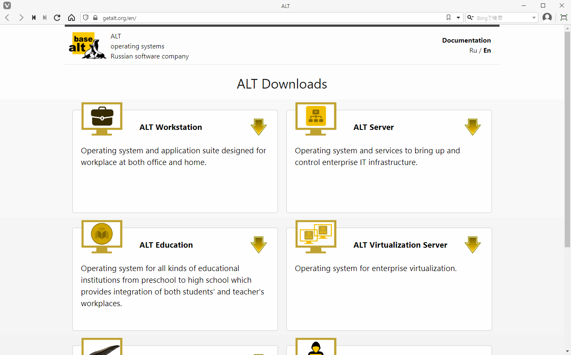This screenshot has height=355, width=571.
Task: Expand ALT Education download arrow
Action: pos(259,245)
